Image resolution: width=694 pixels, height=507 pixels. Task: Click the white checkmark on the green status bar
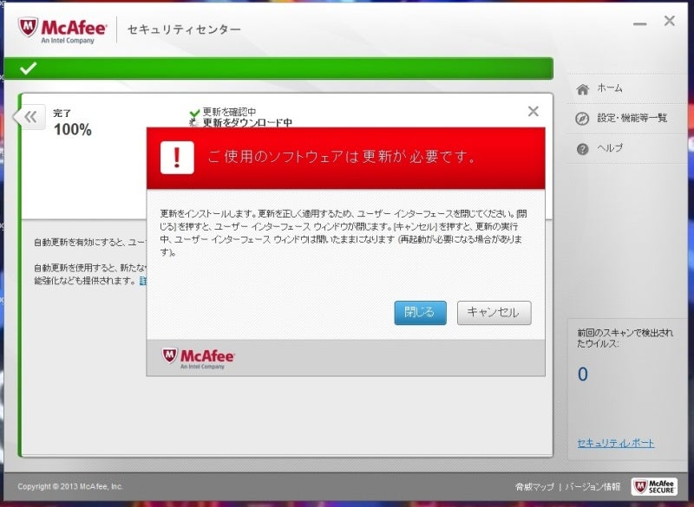coord(28,68)
